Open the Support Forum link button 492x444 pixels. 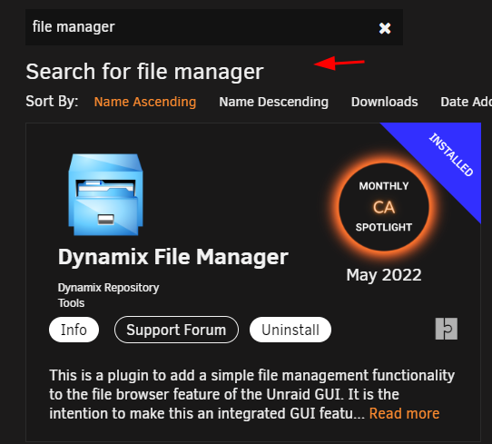tap(176, 330)
